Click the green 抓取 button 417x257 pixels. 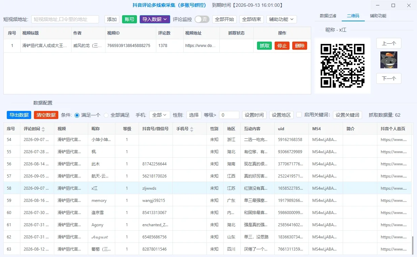264,46
